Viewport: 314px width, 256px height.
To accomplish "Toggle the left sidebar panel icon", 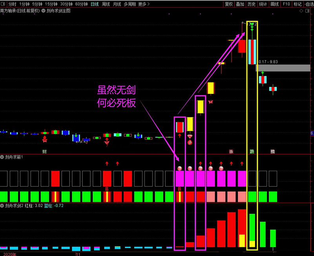I will coord(3,4).
